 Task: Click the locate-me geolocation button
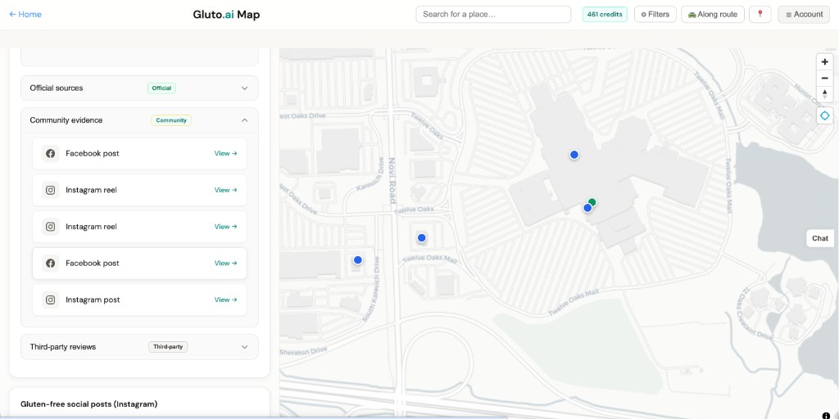pos(824,115)
